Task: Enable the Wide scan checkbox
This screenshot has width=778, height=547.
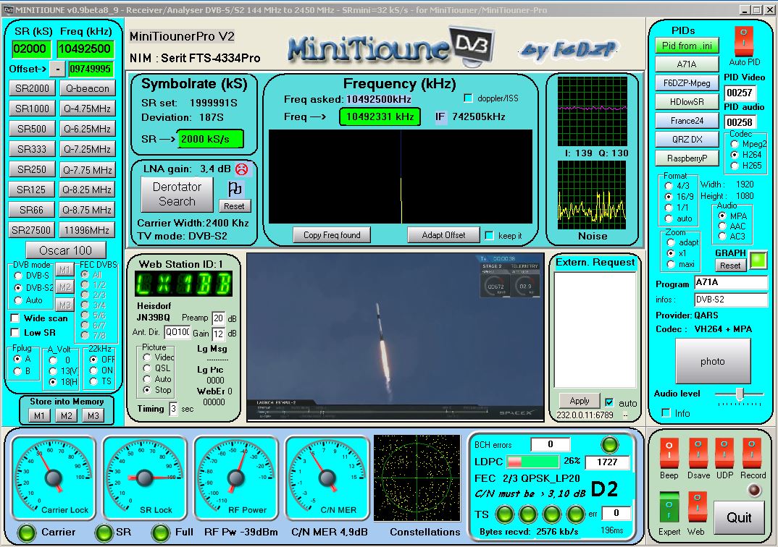Action: pyautogui.click(x=15, y=318)
